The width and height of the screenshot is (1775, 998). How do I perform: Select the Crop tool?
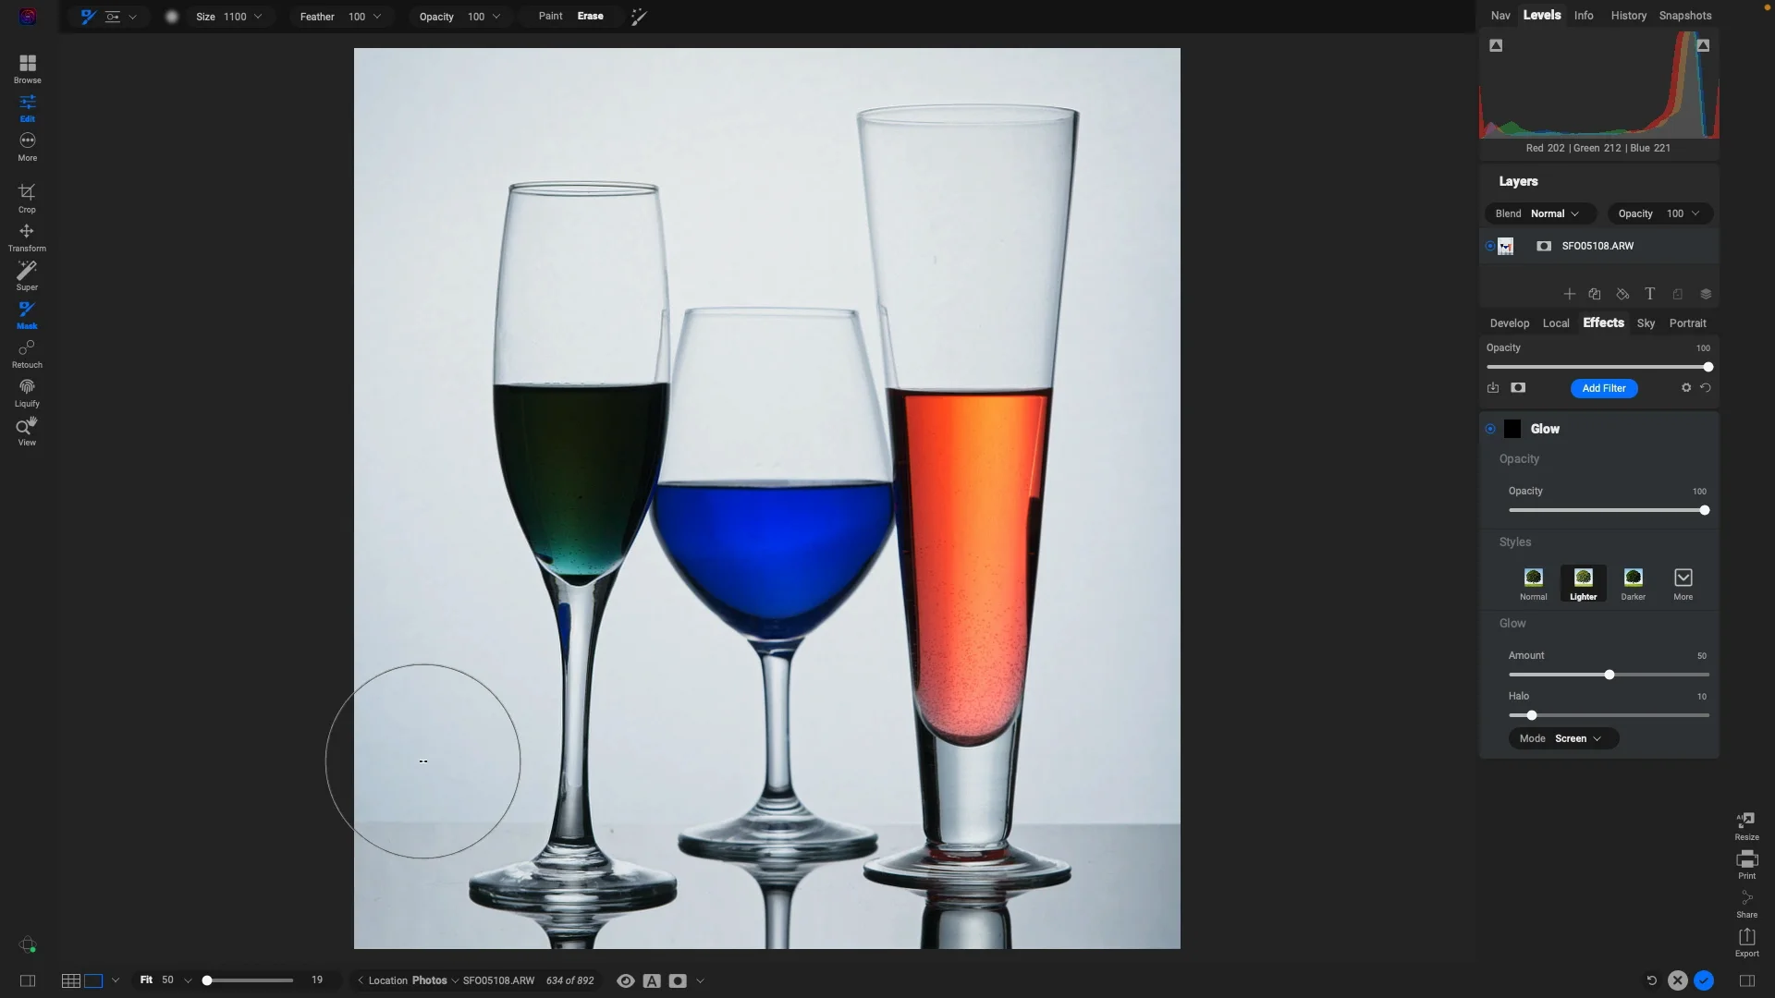[27, 198]
